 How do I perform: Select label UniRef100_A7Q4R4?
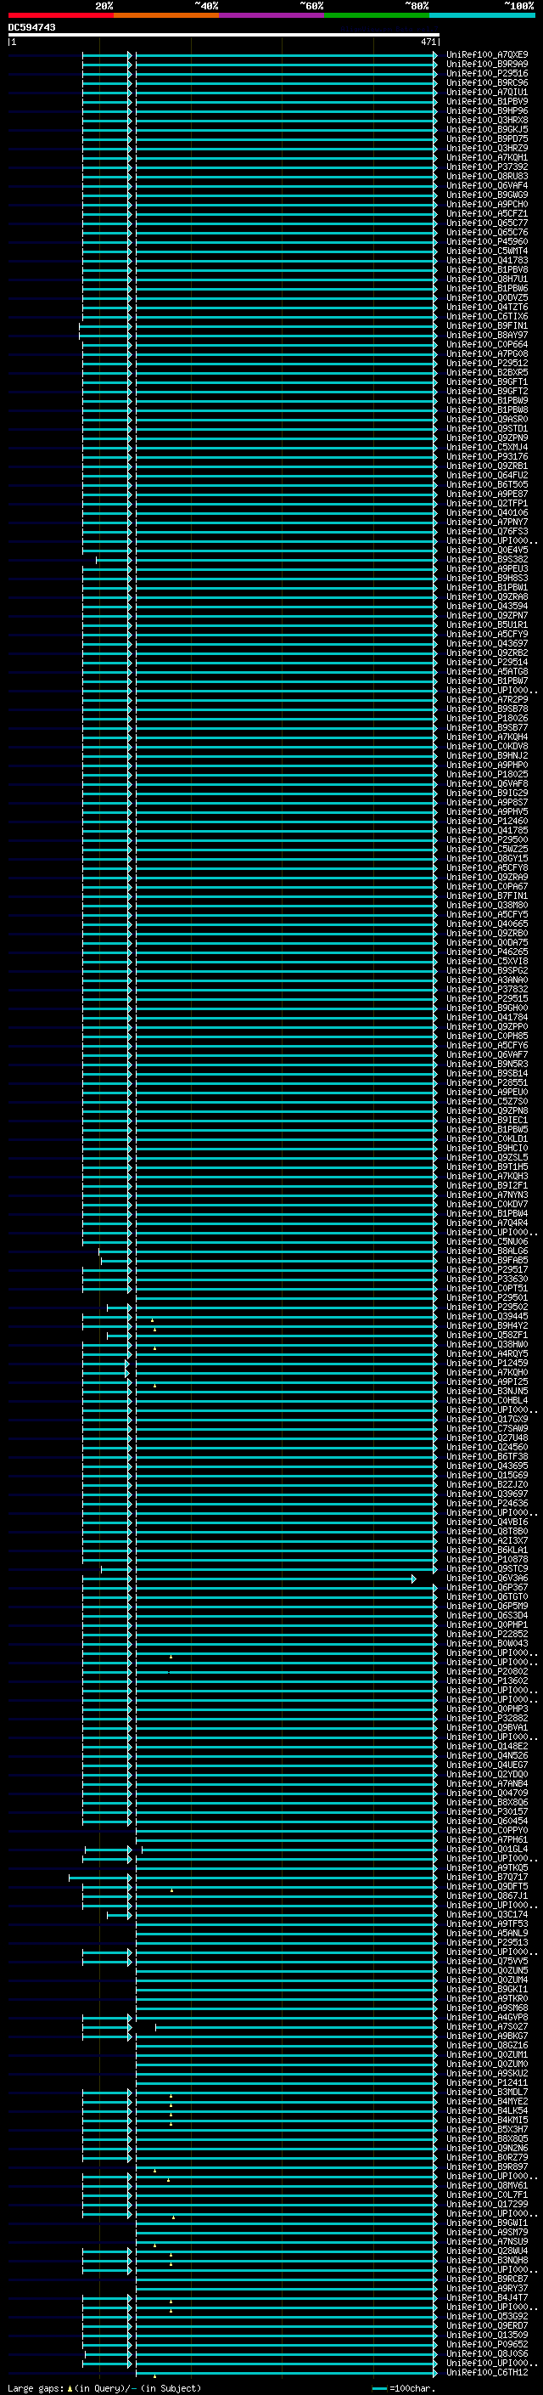tap(487, 1223)
